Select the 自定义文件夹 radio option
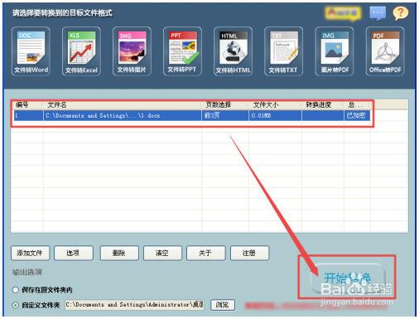 coord(16,305)
